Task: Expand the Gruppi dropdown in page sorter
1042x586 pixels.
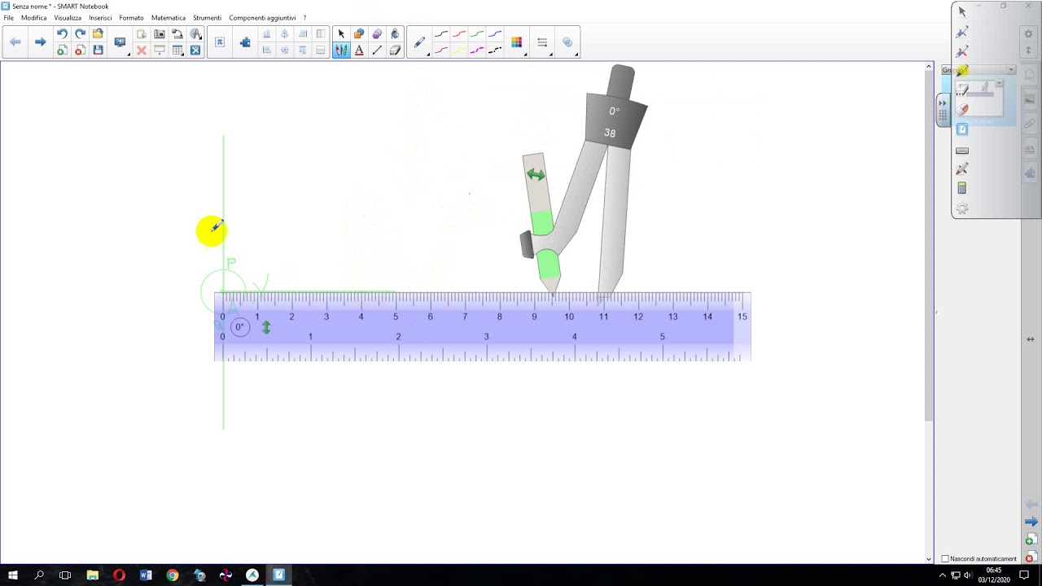Action: 1011,70
